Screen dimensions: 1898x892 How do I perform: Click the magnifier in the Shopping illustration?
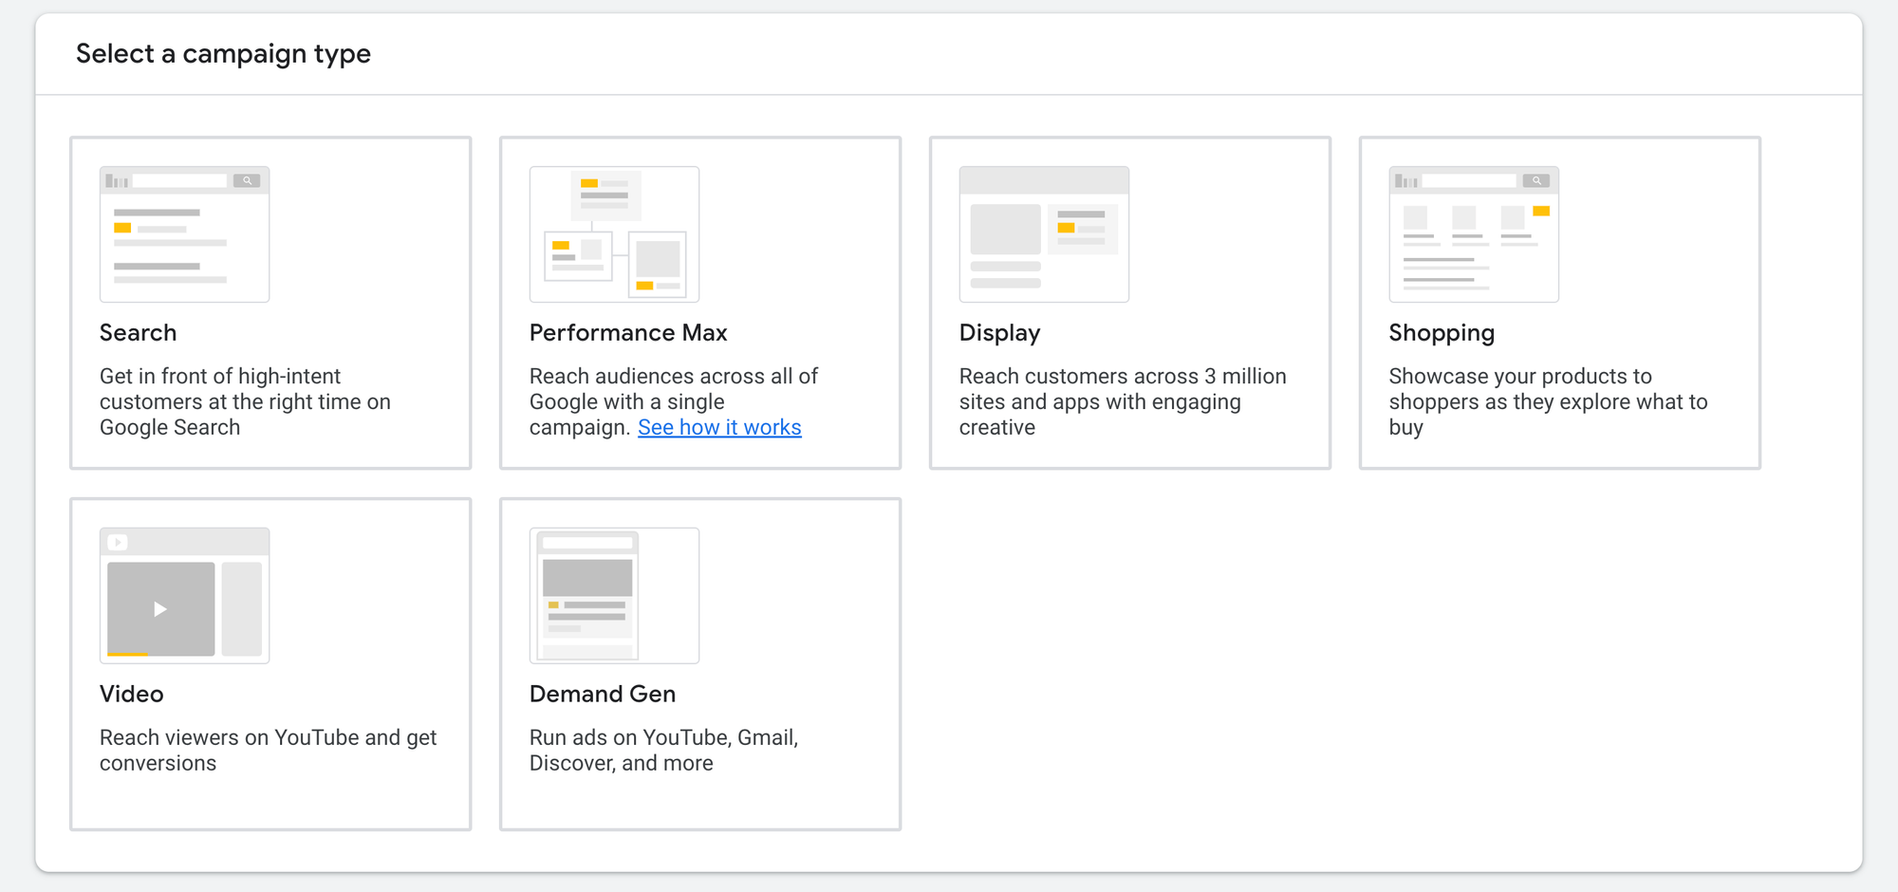coord(1535,180)
